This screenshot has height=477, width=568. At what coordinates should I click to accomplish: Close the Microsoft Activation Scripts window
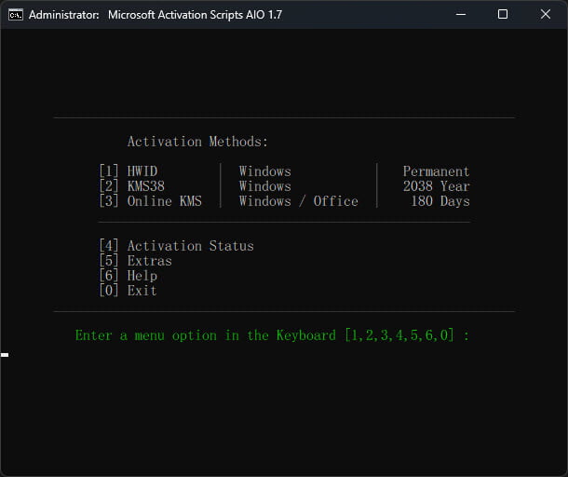pos(545,15)
